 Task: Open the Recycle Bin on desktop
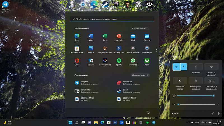pos(83,6)
